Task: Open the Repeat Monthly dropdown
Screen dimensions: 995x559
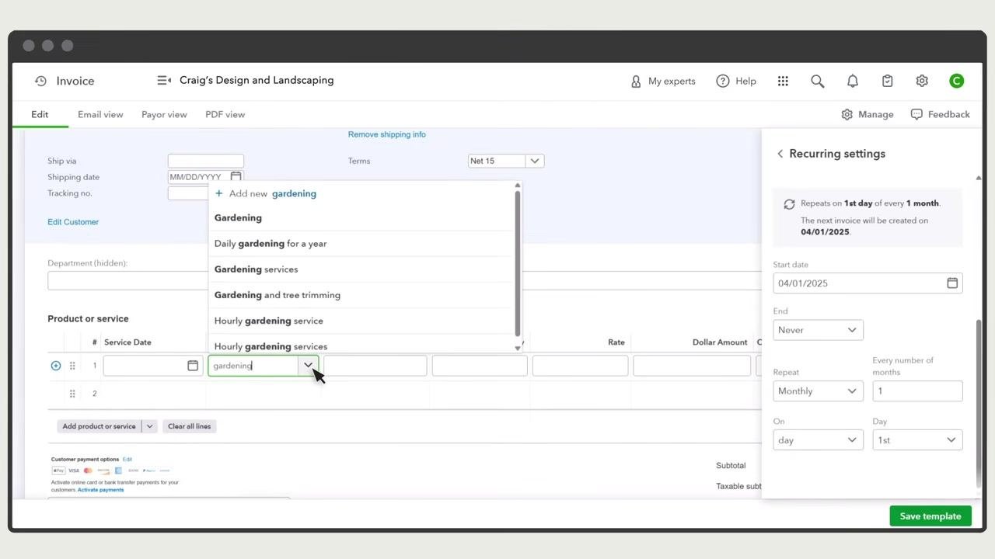Action: (818, 391)
